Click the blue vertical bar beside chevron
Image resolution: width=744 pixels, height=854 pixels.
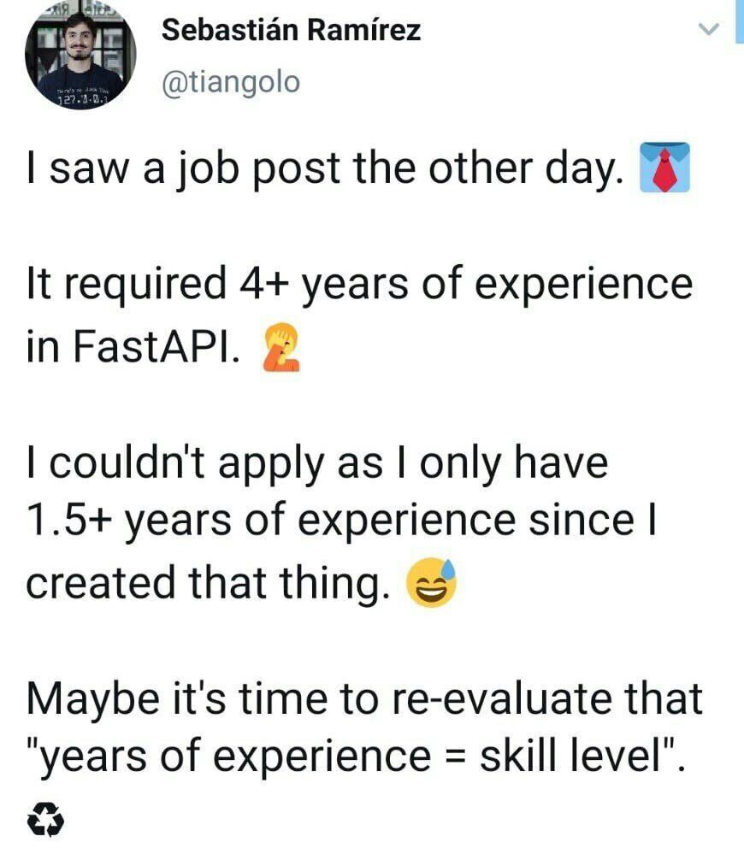(740, 21)
